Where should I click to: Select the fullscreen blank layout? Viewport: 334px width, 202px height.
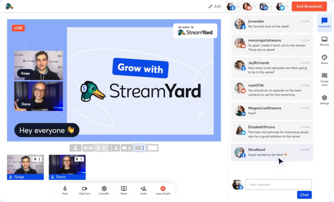tap(153, 148)
